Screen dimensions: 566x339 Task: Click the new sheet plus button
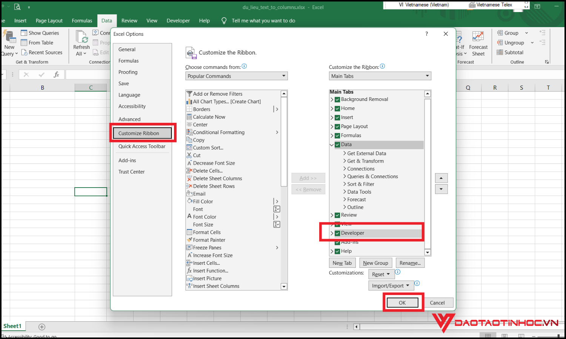[42, 327]
